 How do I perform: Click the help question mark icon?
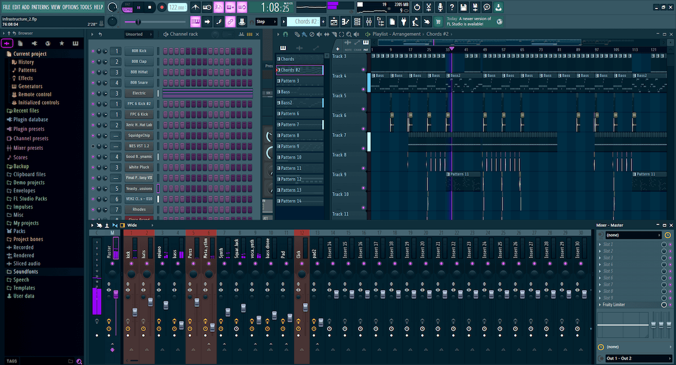pyautogui.click(x=452, y=7)
